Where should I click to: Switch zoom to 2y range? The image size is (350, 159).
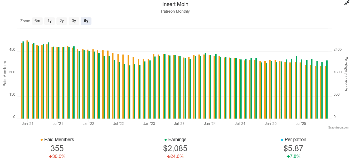point(62,21)
